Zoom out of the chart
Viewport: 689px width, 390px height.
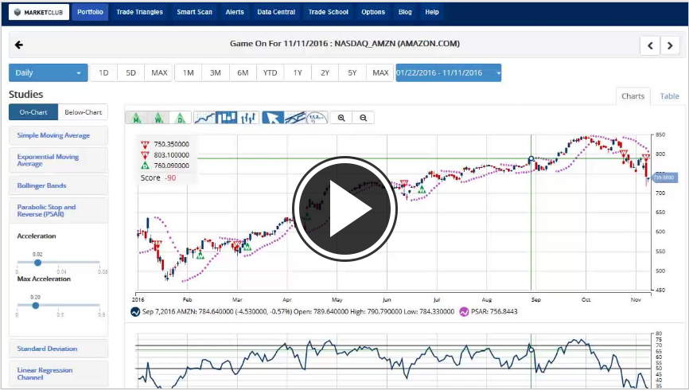pyautogui.click(x=363, y=118)
